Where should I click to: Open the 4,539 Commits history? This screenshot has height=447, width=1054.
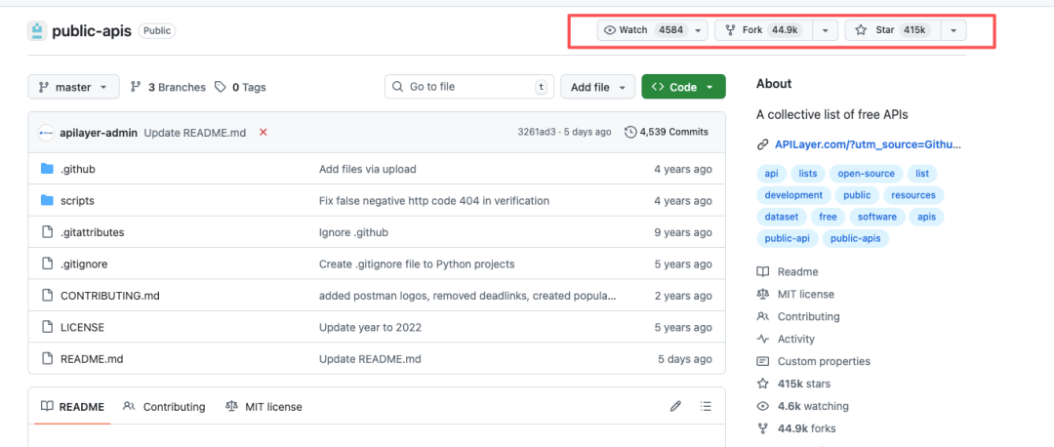point(667,133)
